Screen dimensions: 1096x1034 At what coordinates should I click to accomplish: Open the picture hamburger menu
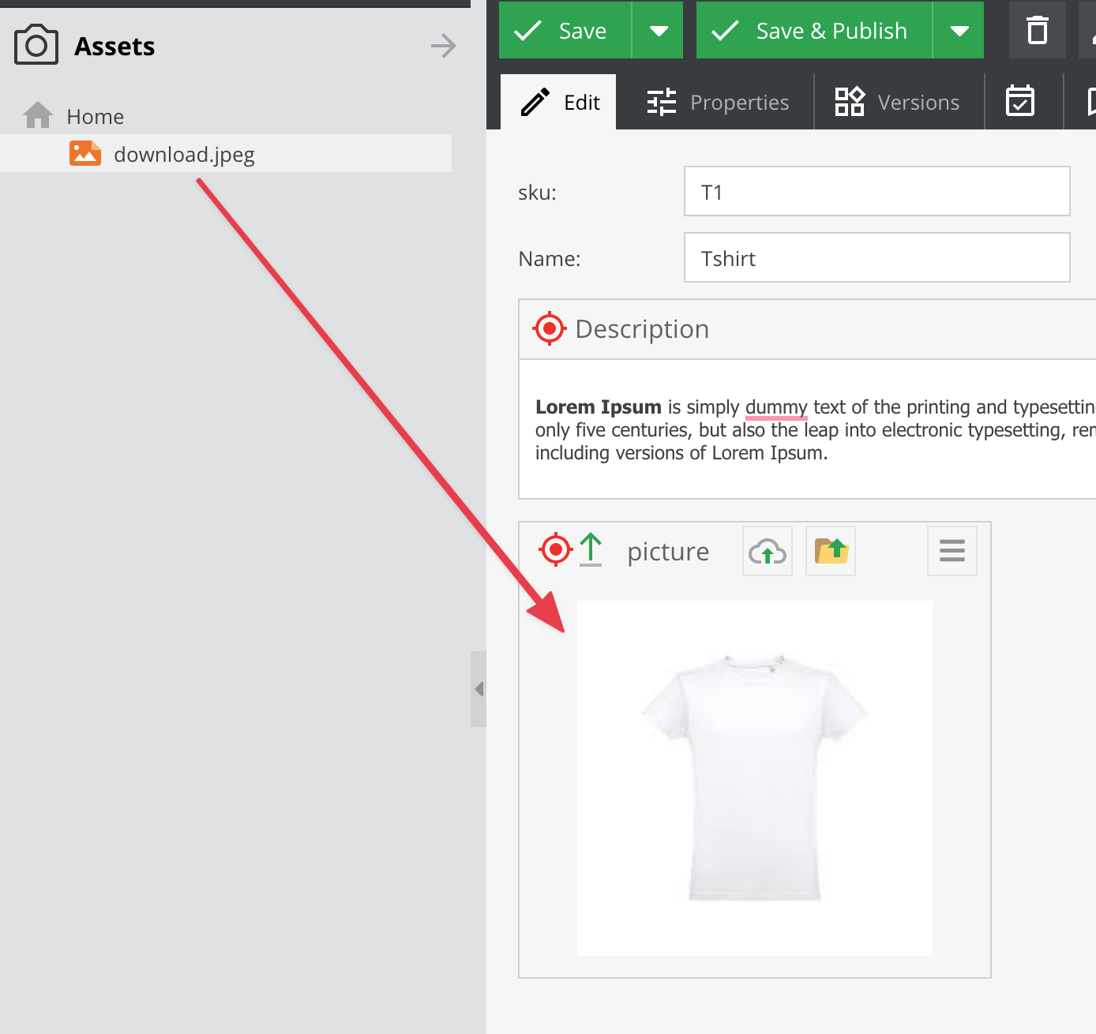tap(951, 551)
